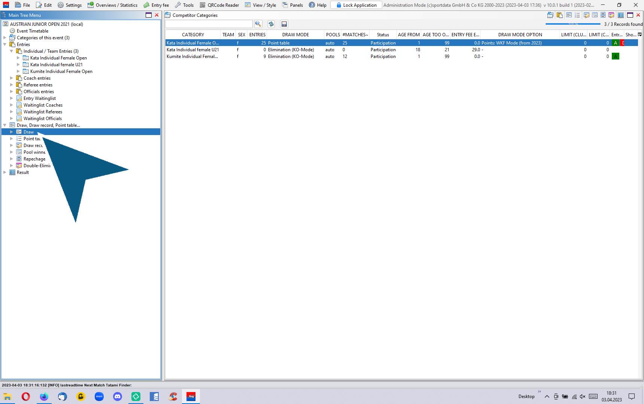The height and width of the screenshot is (404, 644).
Task: Click the Lock Application button
Action: point(356,5)
